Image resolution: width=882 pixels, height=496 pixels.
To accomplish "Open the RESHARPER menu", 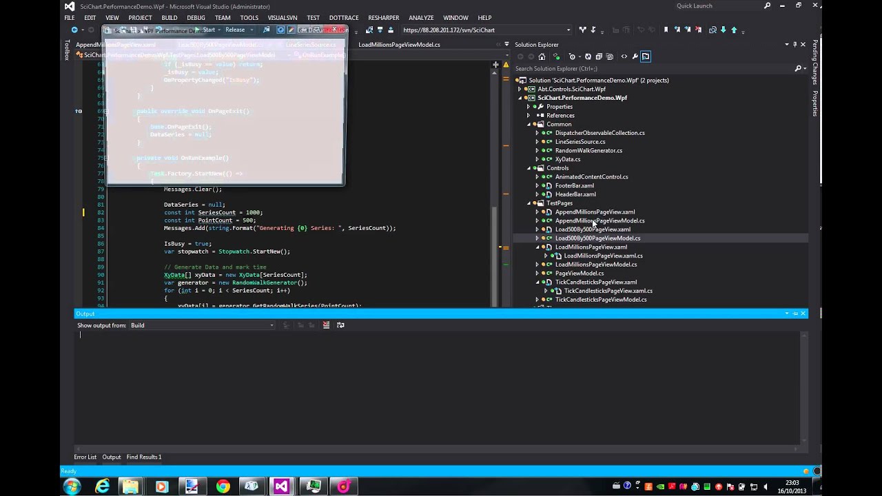I will click(383, 18).
